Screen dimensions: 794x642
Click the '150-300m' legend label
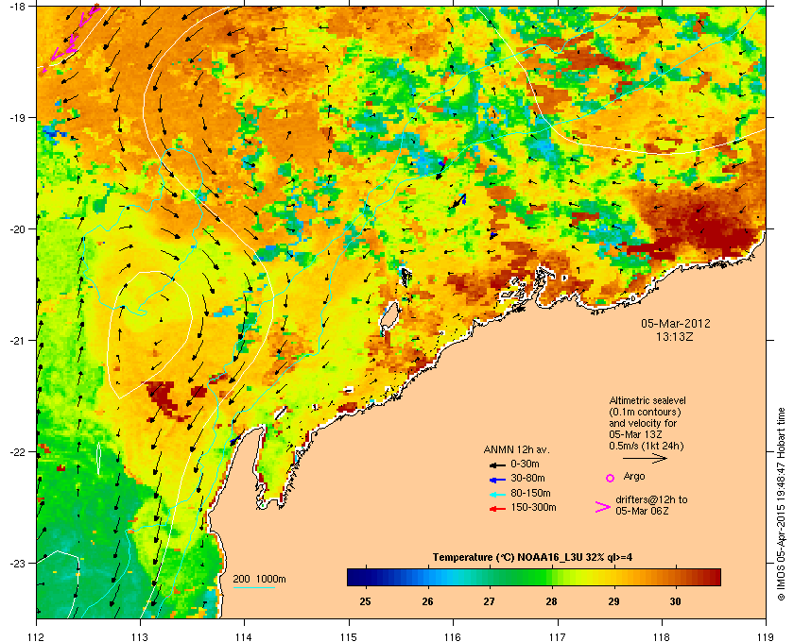pos(533,507)
